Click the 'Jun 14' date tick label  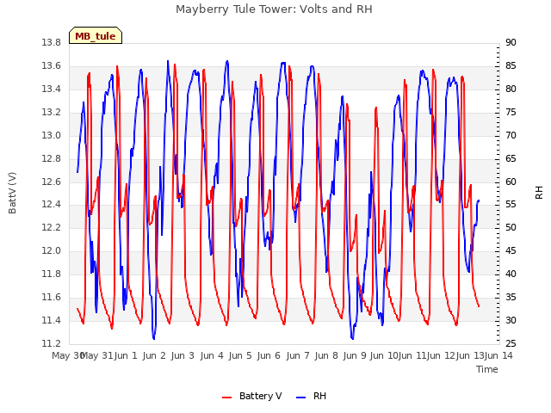498,355
